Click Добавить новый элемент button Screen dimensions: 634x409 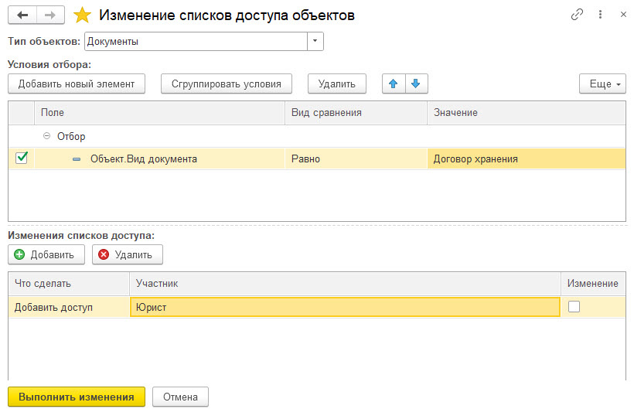click(77, 84)
